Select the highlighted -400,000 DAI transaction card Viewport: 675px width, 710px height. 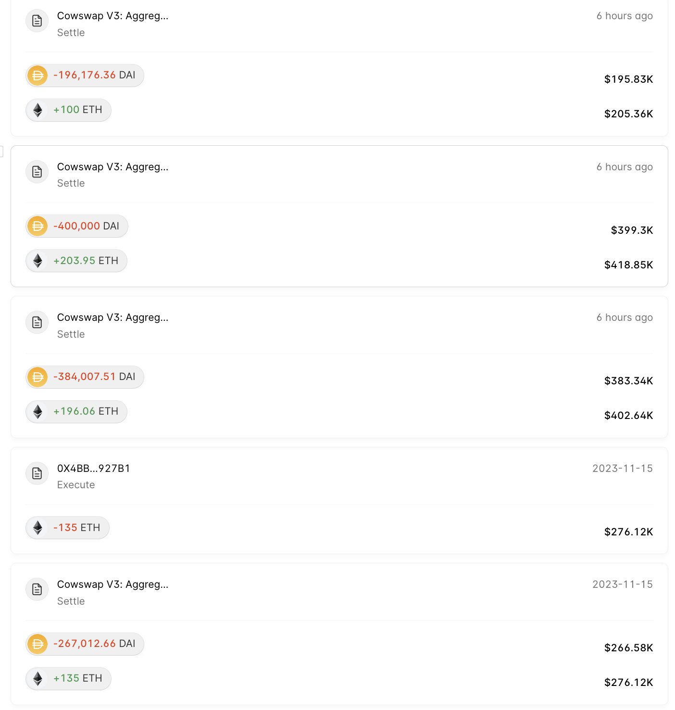[339, 216]
